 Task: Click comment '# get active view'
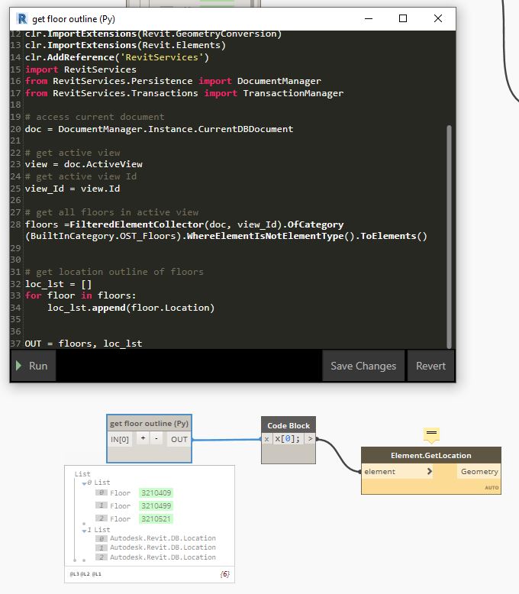point(73,153)
